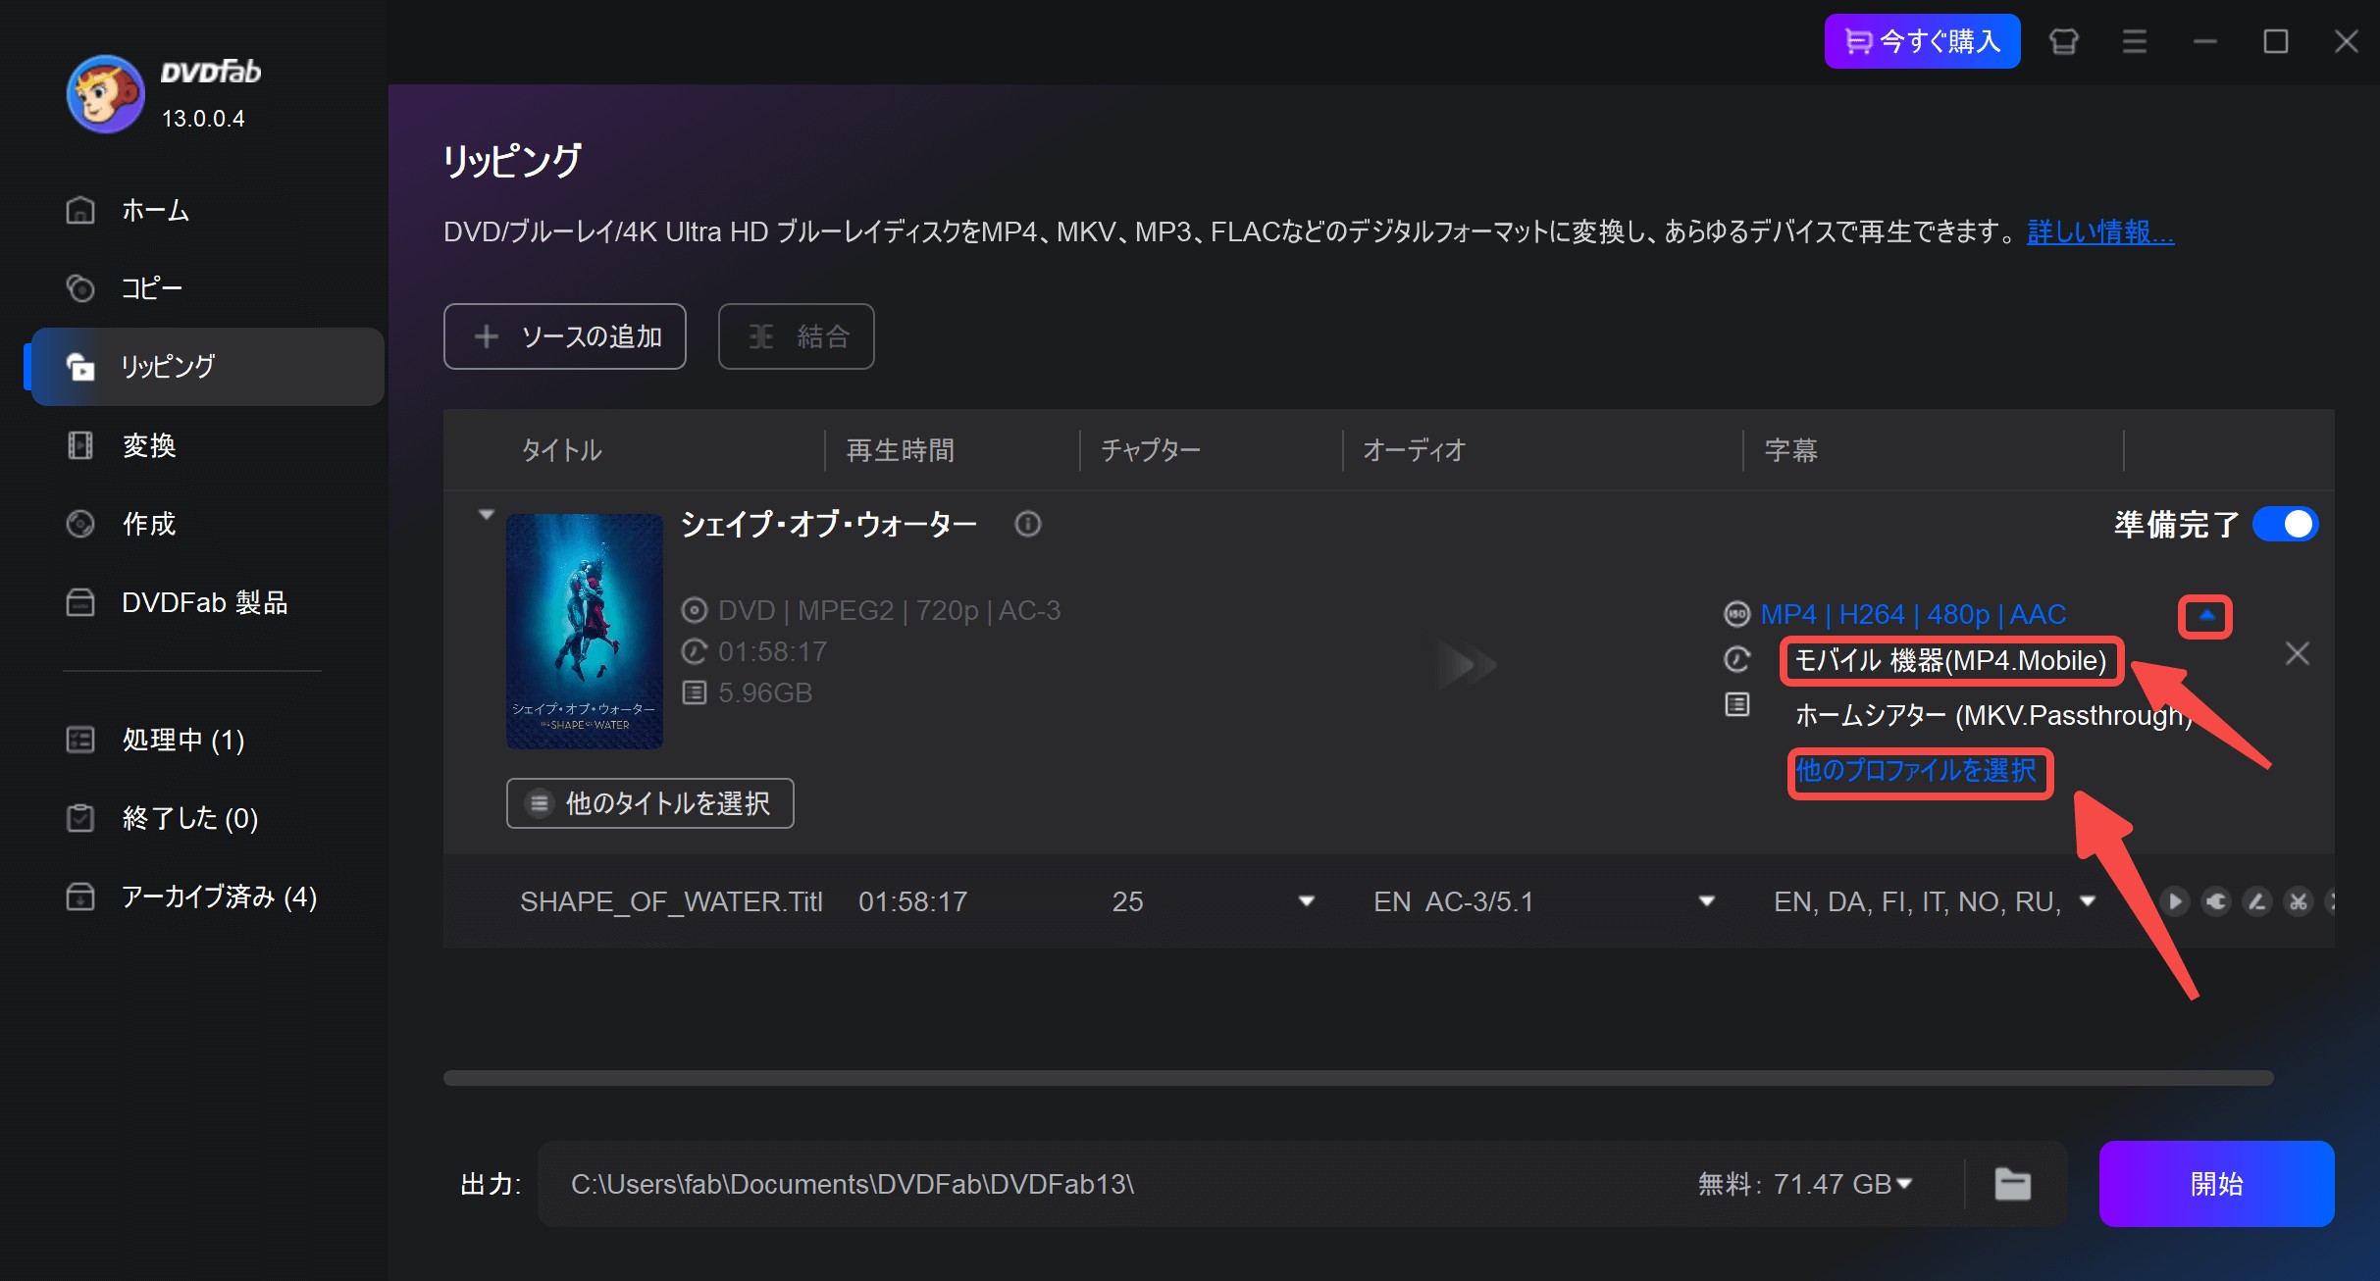Select the リッピング sidebar item

click(206, 367)
